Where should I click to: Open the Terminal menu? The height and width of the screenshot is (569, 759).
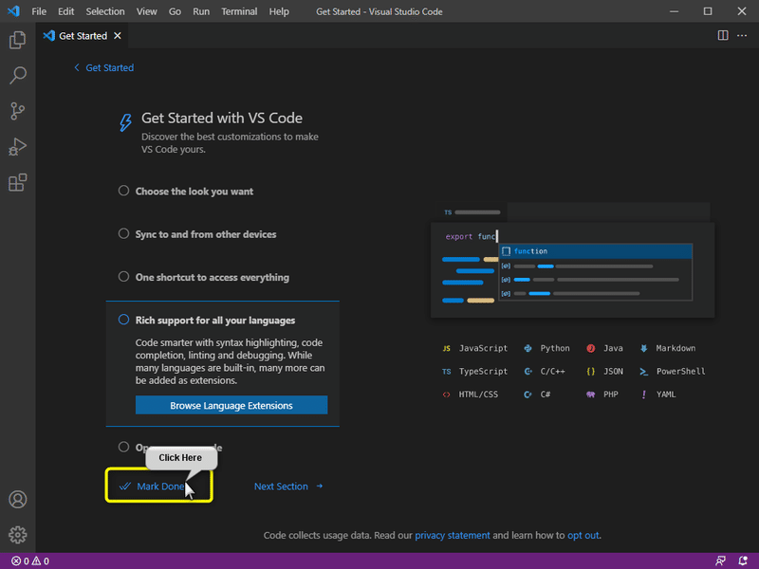238,11
